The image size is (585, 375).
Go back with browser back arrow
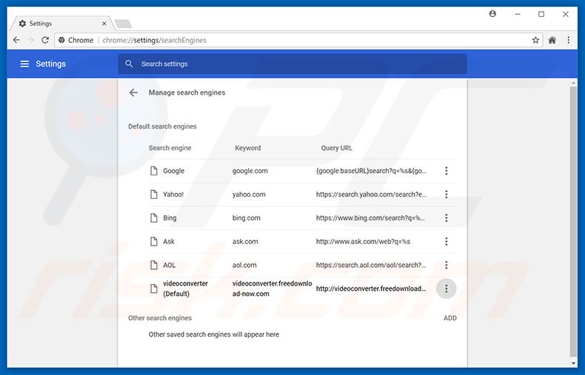click(x=16, y=40)
